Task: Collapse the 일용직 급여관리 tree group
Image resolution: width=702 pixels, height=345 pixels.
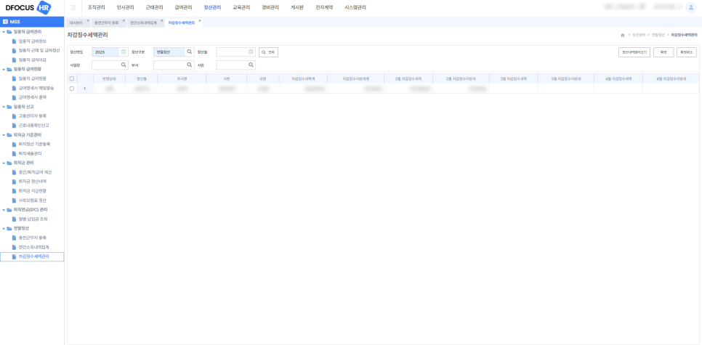Action: [4, 32]
